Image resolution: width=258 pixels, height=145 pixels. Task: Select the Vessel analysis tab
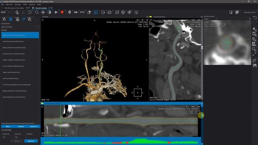point(41,8)
